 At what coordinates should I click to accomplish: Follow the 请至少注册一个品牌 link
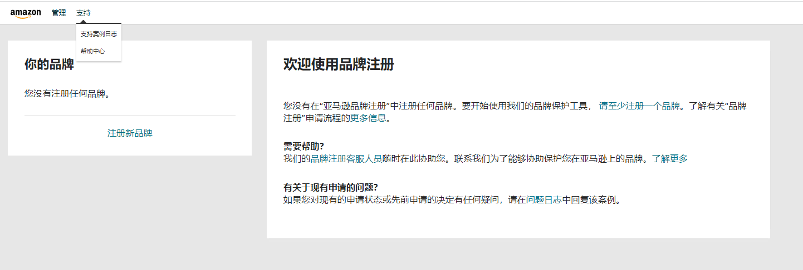click(x=639, y=106)
